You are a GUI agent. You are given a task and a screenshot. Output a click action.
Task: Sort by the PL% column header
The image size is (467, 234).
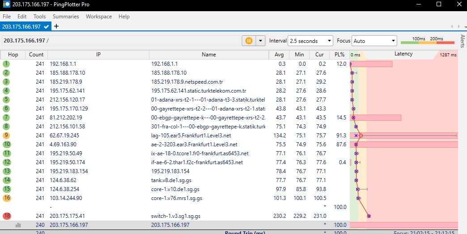pos(340,55)
